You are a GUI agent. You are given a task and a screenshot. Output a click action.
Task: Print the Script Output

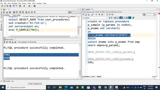pyautogui.click(x=12, y=42)
